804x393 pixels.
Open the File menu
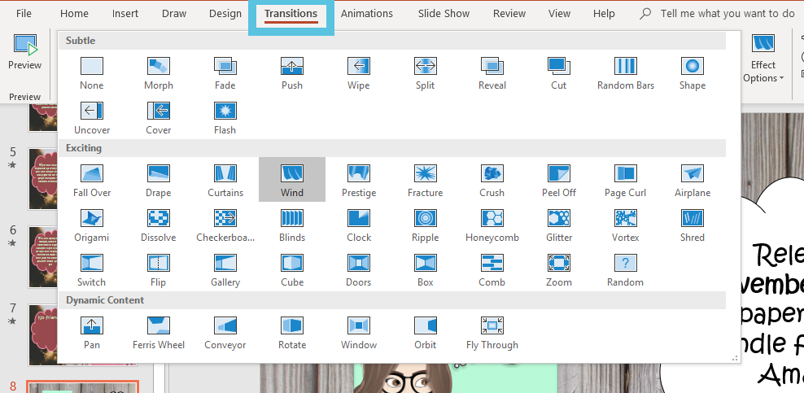[24, 14]
